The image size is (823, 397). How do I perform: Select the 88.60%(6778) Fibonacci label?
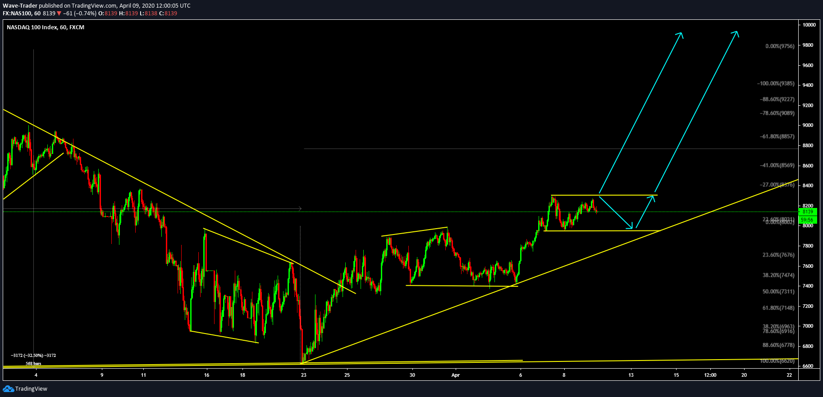coord(778,345)
